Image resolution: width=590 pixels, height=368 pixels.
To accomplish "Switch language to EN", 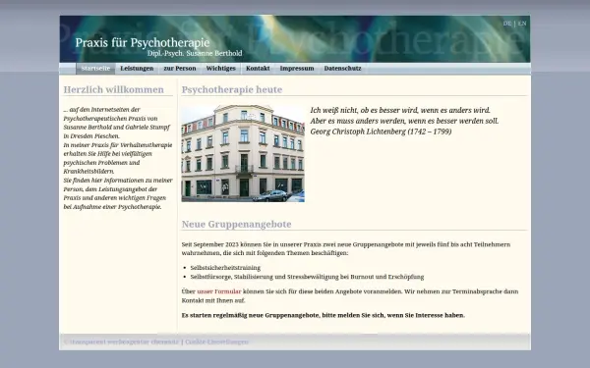I will click(x=522, y=24).
